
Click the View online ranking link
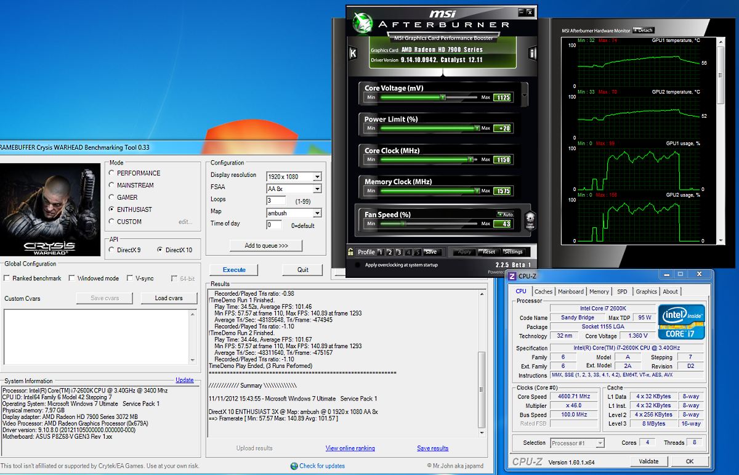tap(350, 449)
